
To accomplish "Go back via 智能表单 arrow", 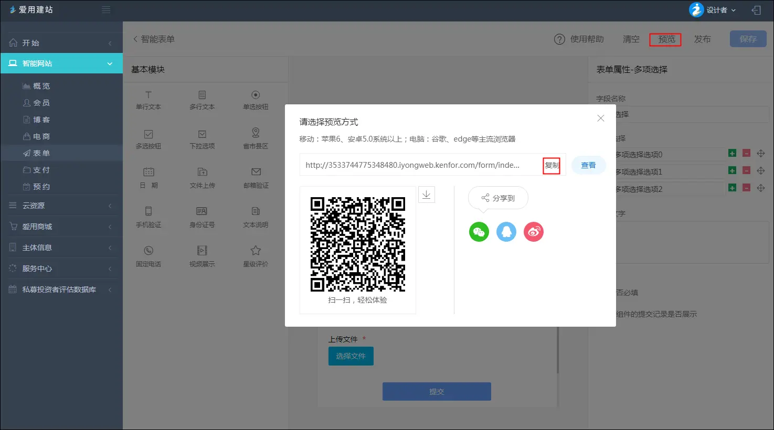I will point(135,39).
